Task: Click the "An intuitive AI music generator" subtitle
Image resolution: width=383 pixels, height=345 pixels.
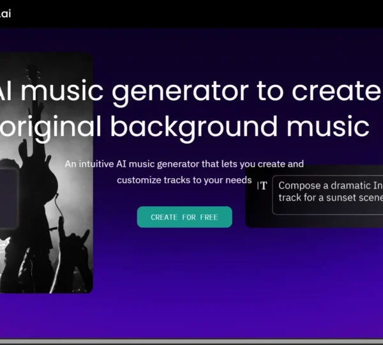Action: (x=184, y=164)
